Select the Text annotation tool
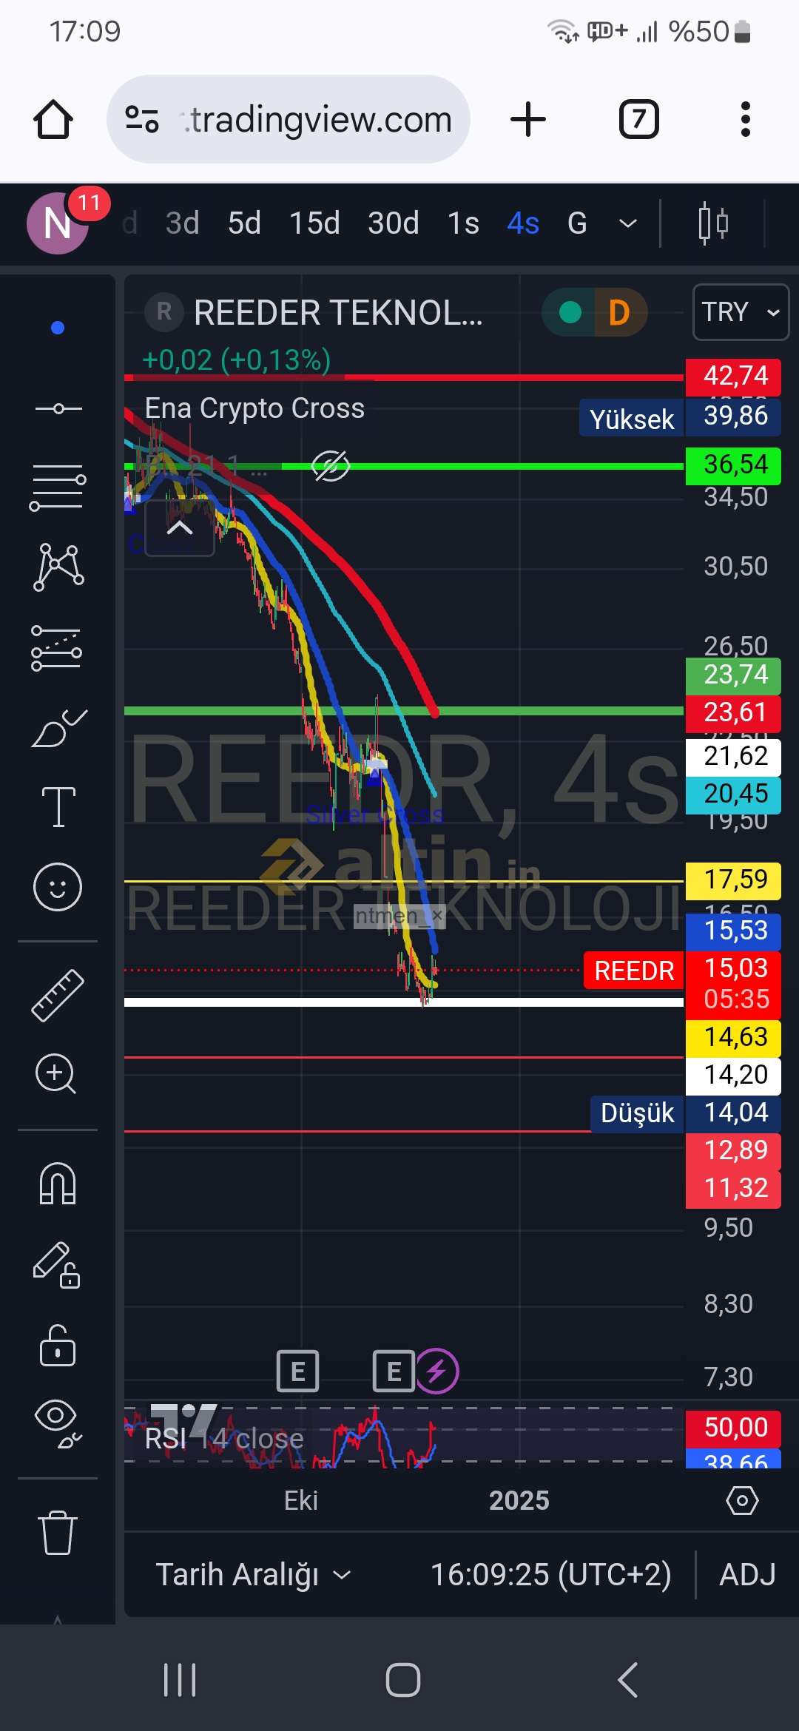This screenshot has width=799, height=1731. click(x=58, y=806)
